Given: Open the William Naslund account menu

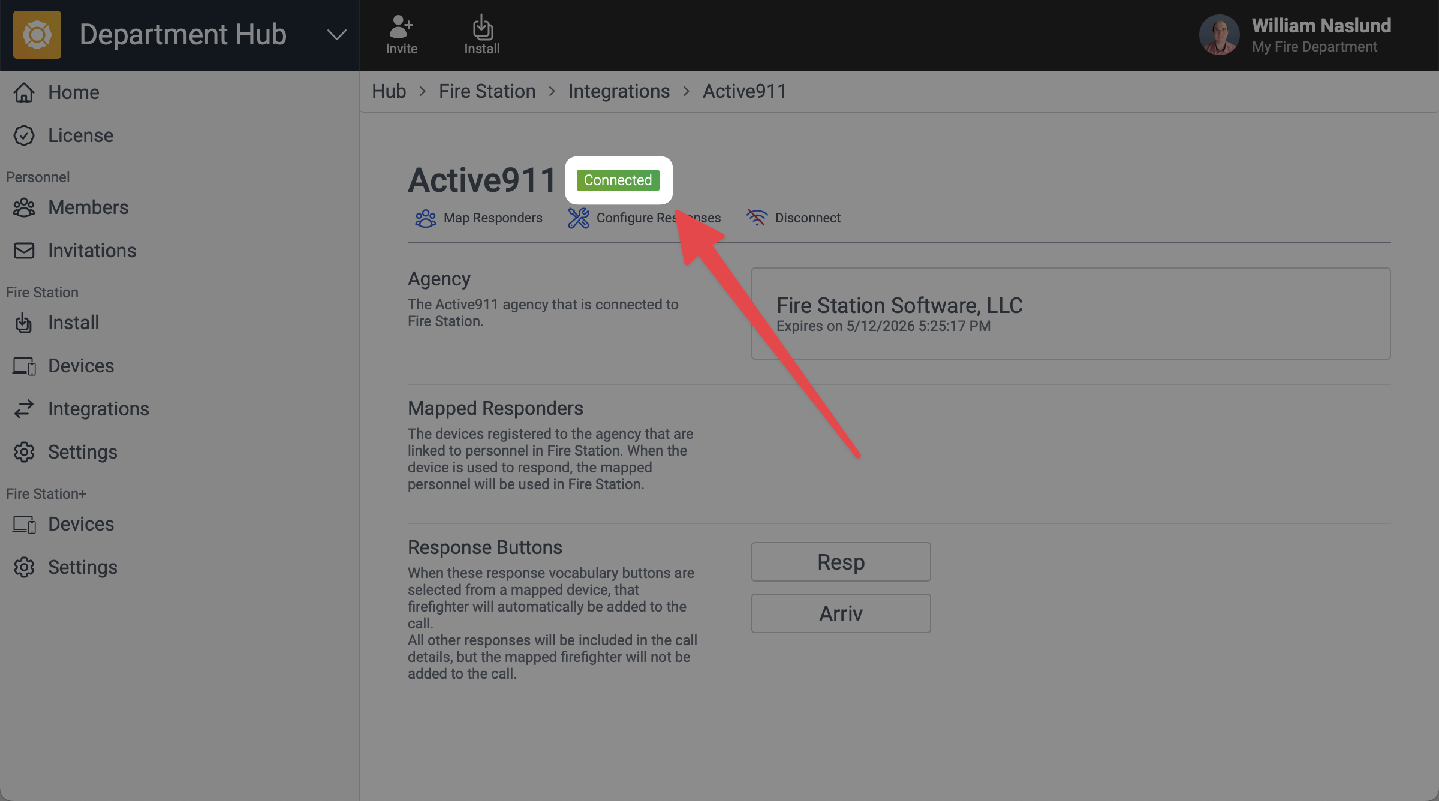Looking at the screenshot, I should coord(1295,35).
